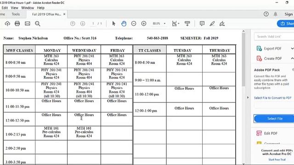Choose the Selection arrow tool
Screen dimensions: 294x165
(113, 23)
